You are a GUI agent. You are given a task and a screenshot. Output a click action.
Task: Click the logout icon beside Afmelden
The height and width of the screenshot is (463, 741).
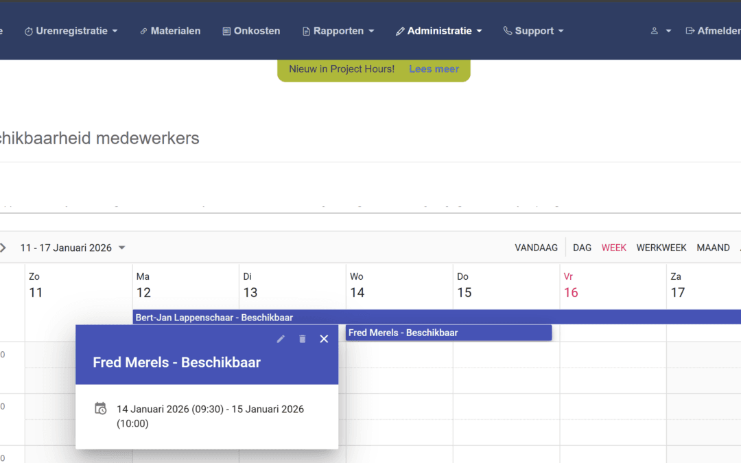pos(689,30)
